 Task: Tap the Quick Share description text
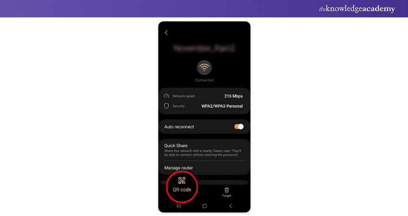pos(203,153)
